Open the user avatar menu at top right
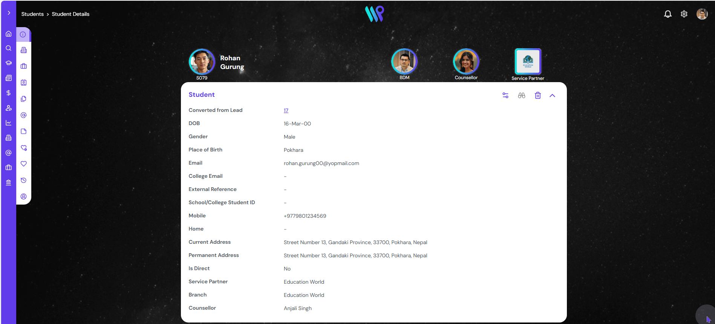Viewport: 715px width, 324px height. tap(702, 14)
